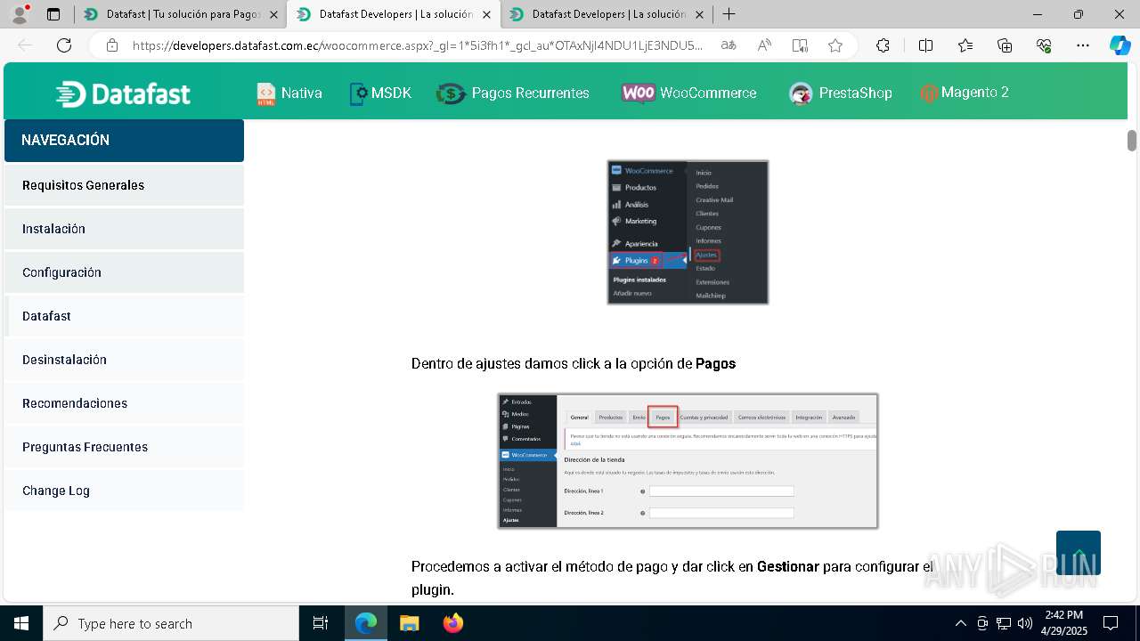Close the active Datafast Developers tab
The height and width of the screenshot is (641, 1140).
tap(486, 14)
